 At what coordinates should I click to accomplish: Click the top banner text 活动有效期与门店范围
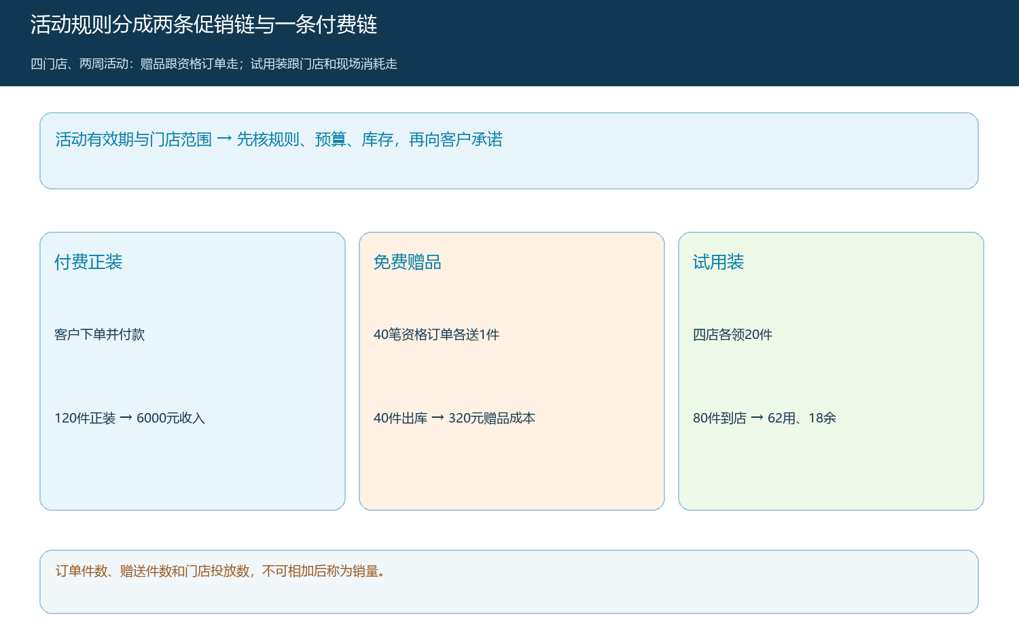pos(134,139)
